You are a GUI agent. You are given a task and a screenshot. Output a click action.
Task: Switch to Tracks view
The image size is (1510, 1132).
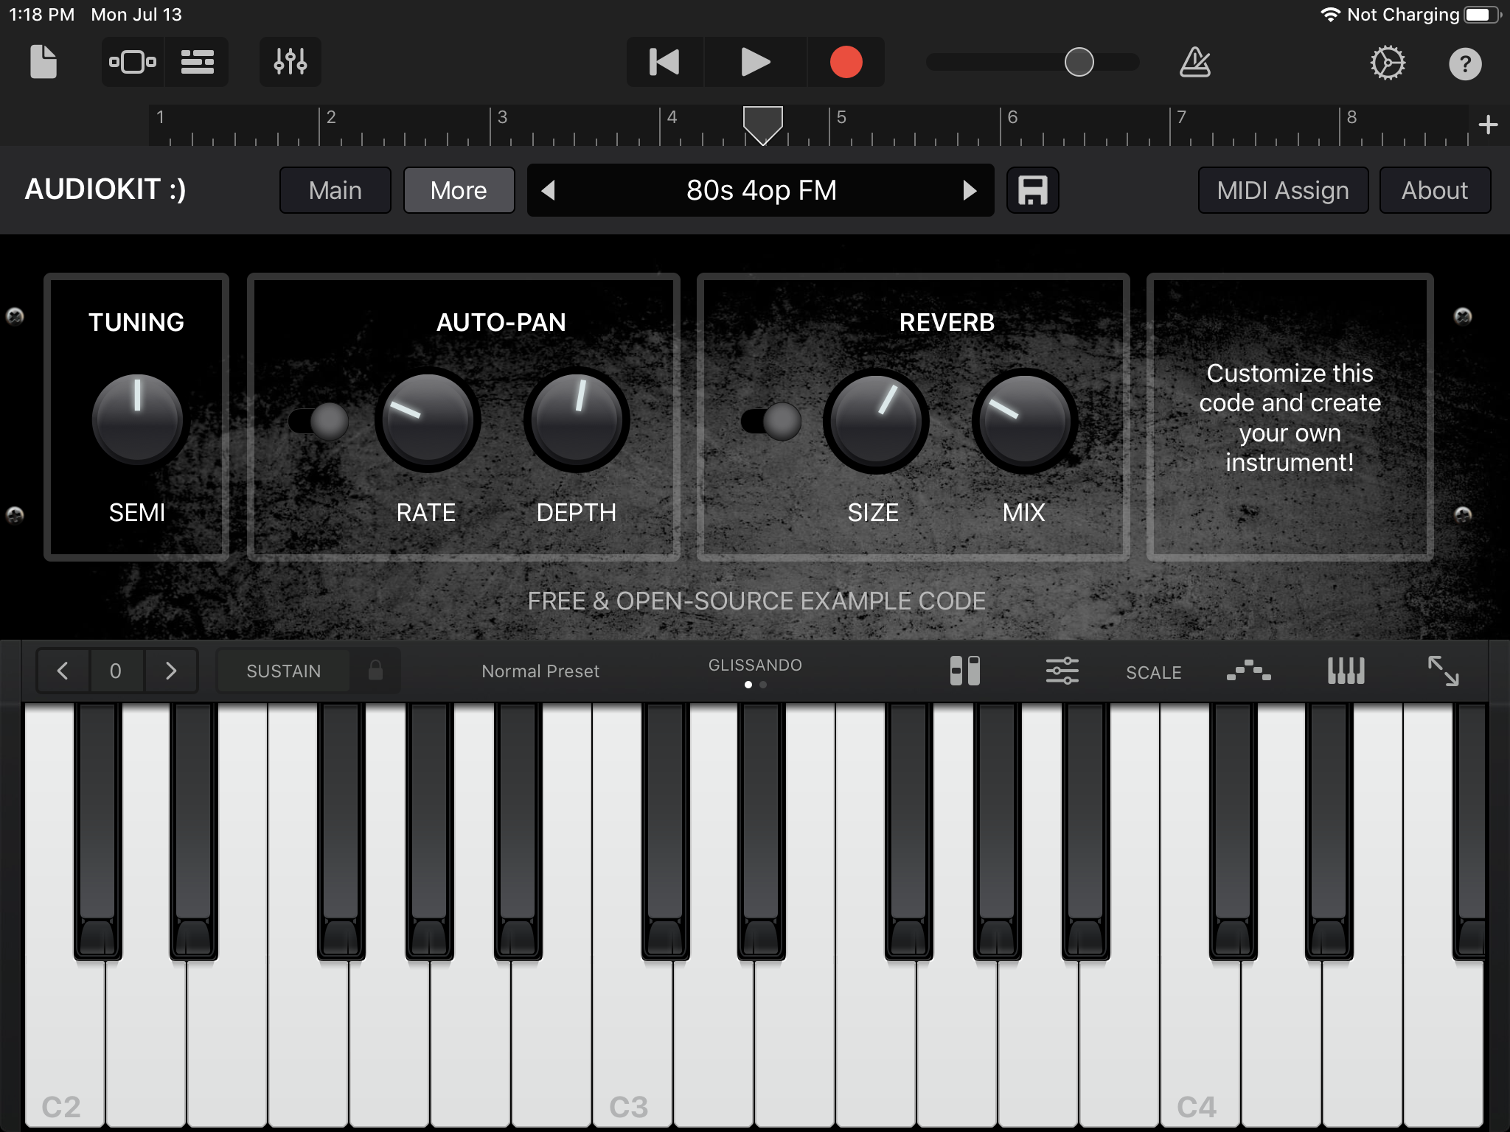click(x=197, y=62)
